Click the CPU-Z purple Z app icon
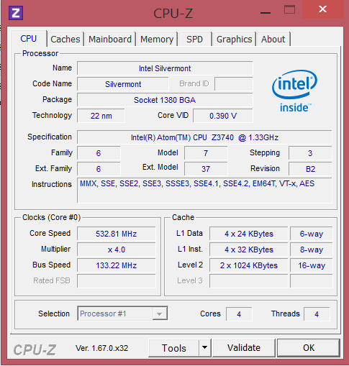 point(16,13)
